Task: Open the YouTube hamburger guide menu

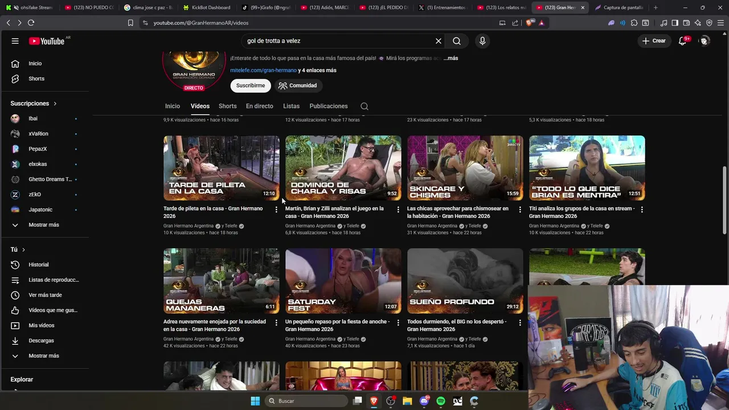Action: click(x=15, y=41)
